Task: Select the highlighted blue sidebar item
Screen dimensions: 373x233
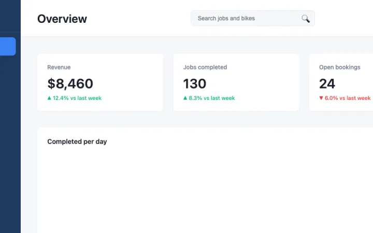Action: (8, 47)
